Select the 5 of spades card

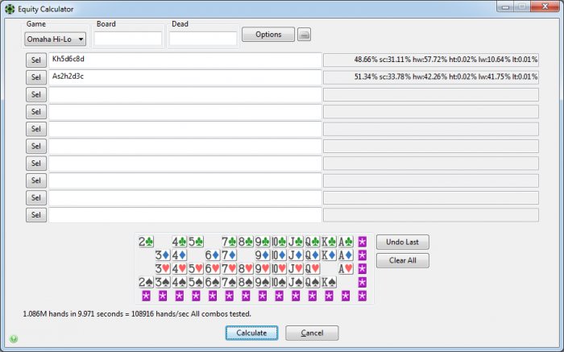[x=195, y=283]
